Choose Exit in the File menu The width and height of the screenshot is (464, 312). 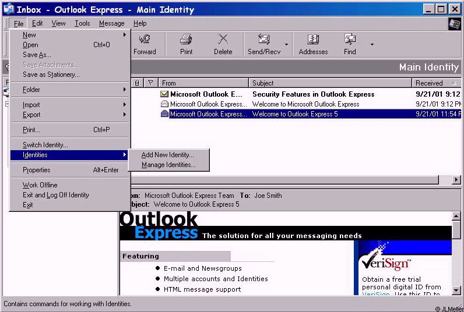point(69,205)
